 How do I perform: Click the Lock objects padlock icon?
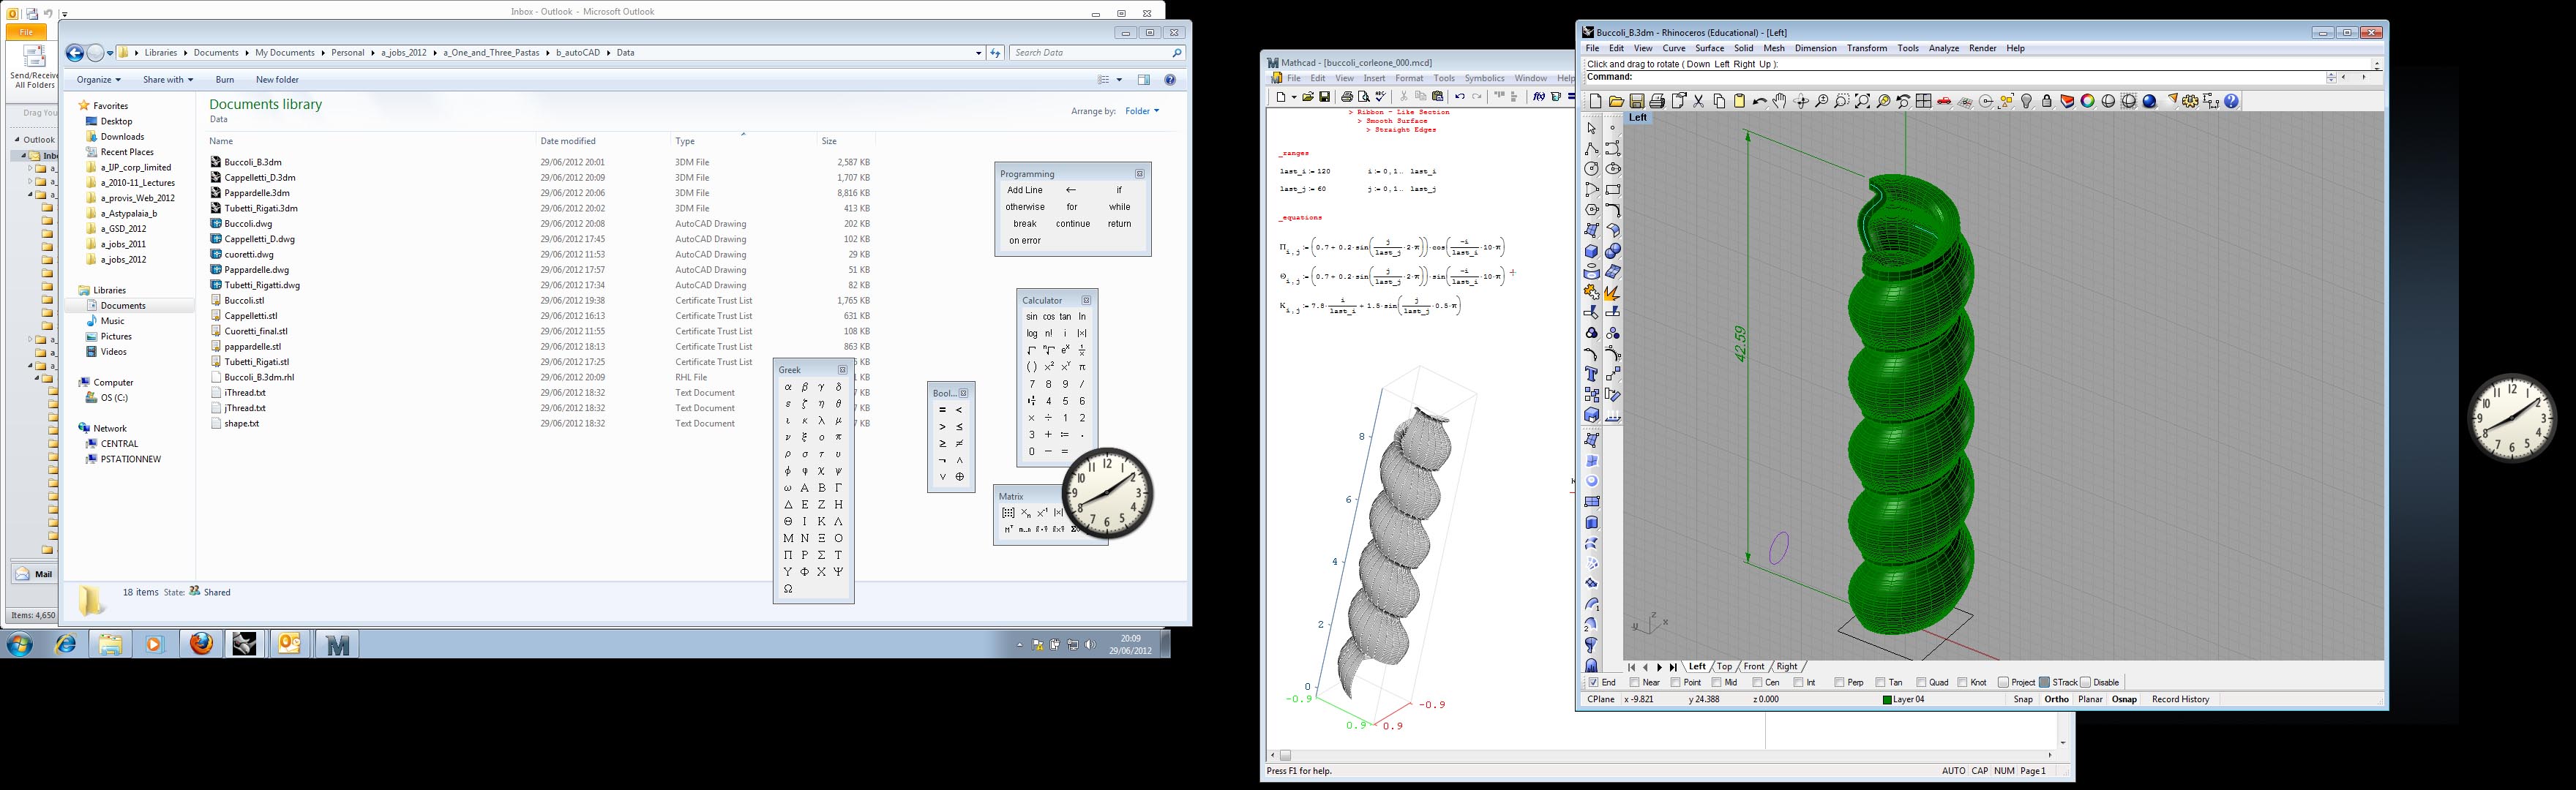2047,101
